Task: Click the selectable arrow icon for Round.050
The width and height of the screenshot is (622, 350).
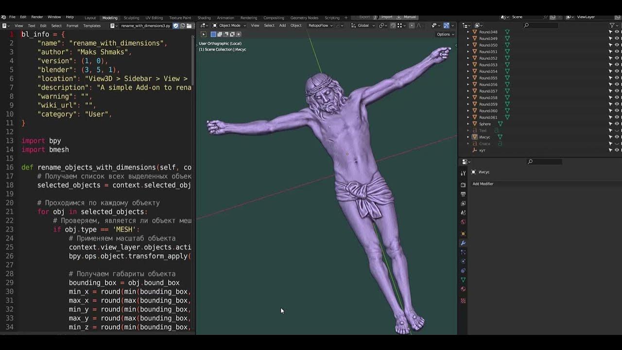Action: 611,45
